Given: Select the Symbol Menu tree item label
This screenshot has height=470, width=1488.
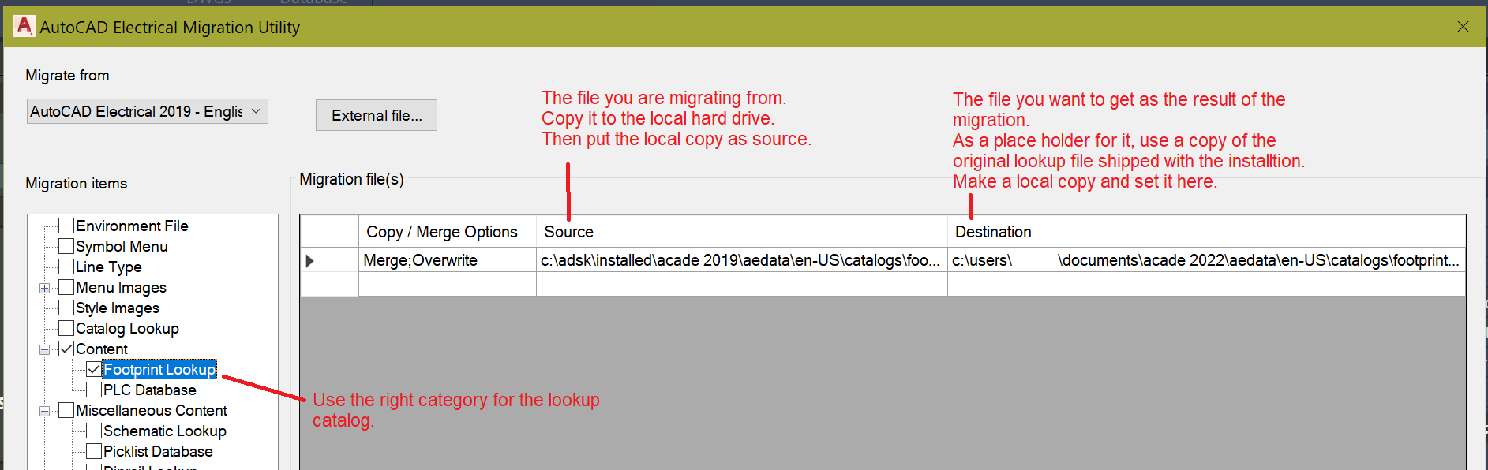Looking at the screenshot, I should [122, 246].
